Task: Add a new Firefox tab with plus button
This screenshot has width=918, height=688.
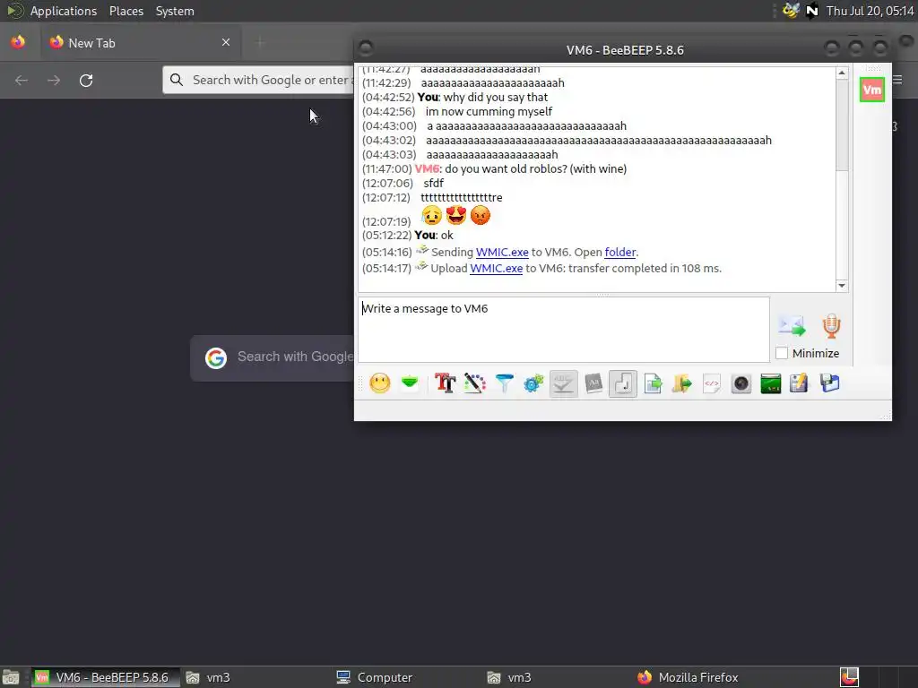Action: (260, 42)
